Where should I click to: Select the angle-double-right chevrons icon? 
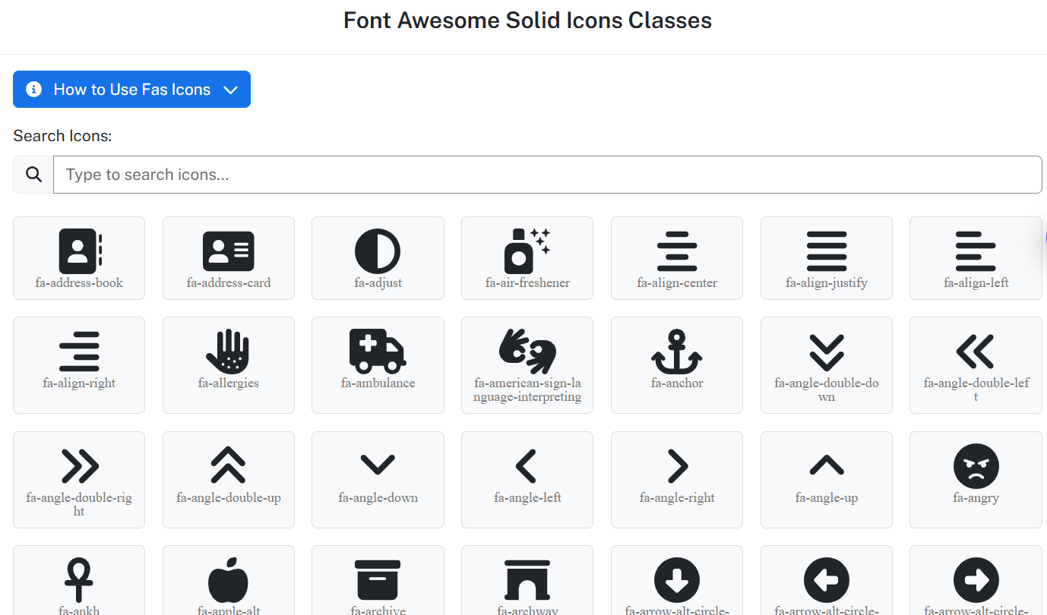tap(80, 466)
